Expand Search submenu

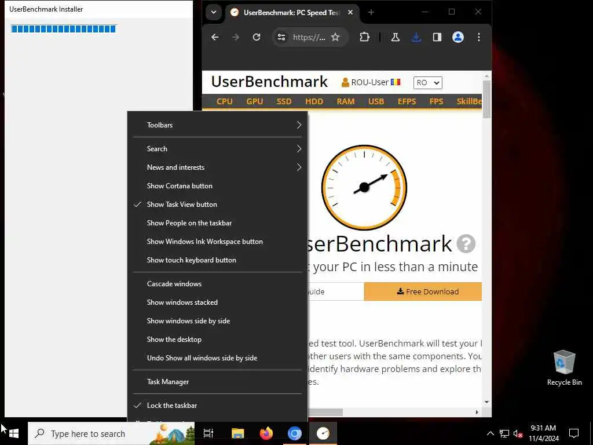[x=218, y=149]
